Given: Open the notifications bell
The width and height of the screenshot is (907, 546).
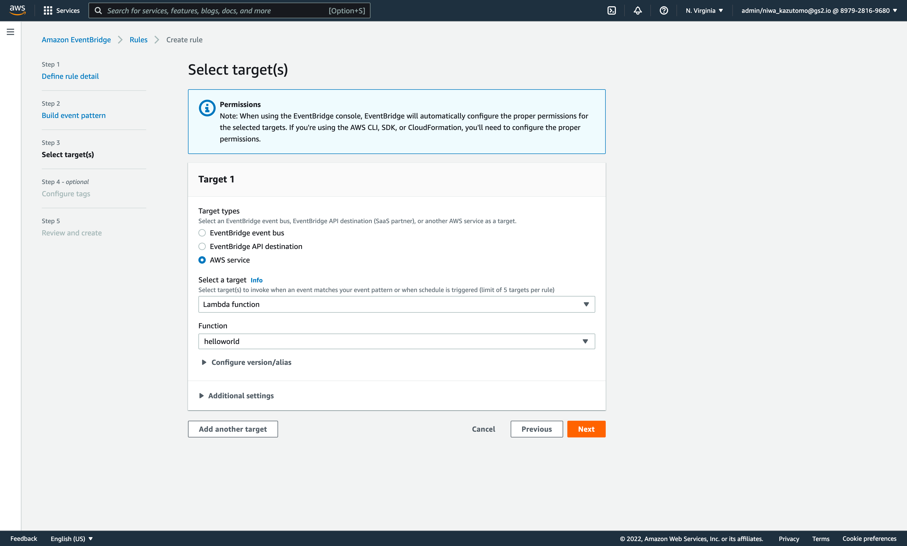Looking at the screenshot, I should (x=638, y=11).
